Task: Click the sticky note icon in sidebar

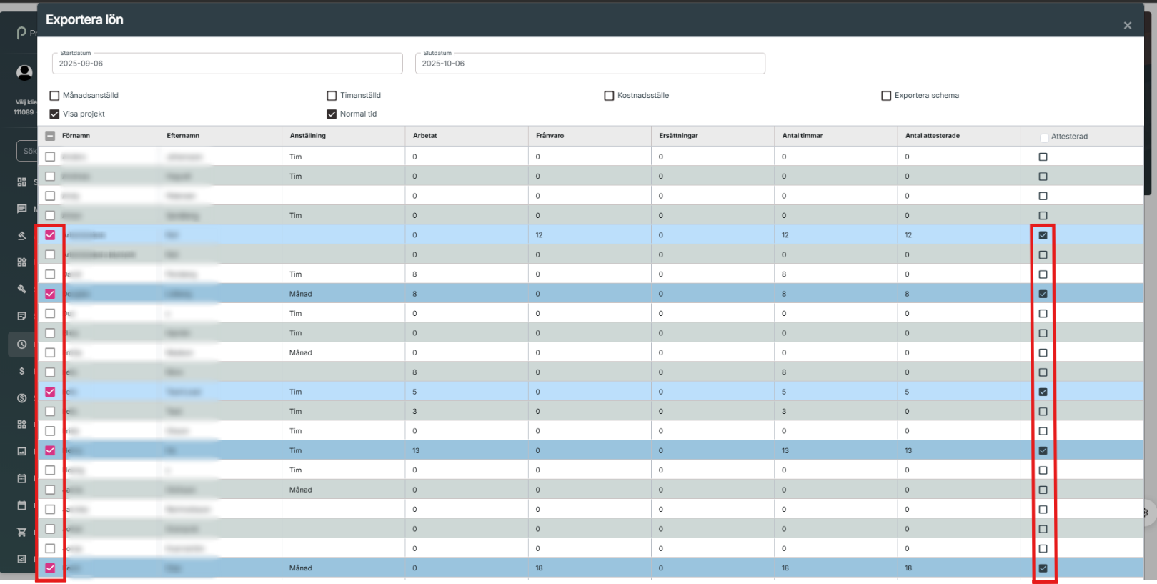Action: (x=22, y=316)
